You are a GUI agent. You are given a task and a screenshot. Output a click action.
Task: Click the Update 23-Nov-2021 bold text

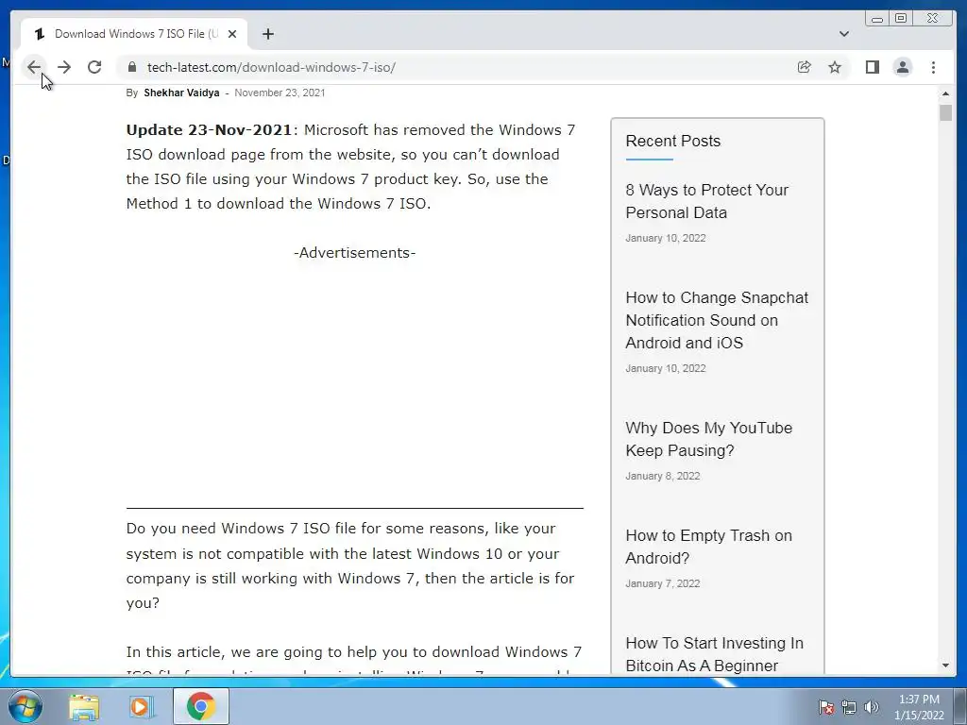[209, 130]
